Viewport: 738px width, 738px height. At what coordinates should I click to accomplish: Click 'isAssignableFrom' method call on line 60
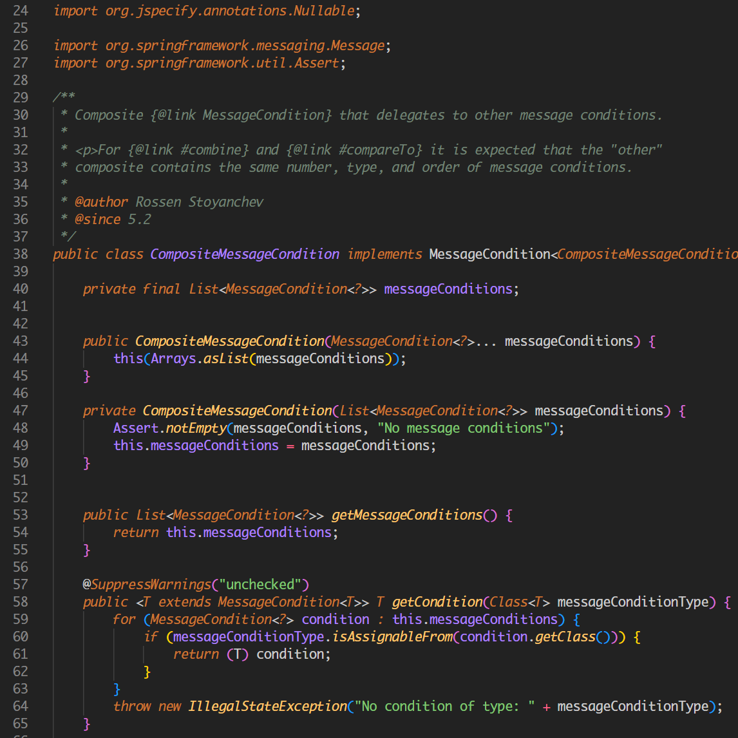[x=392, y=637]
